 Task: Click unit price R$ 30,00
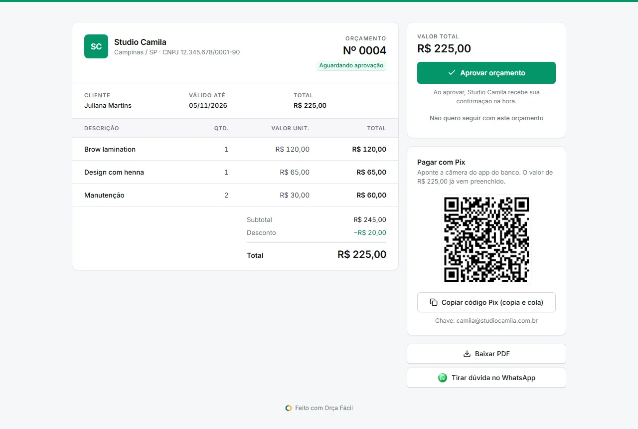pyautogui.click(x=295, y=195)
